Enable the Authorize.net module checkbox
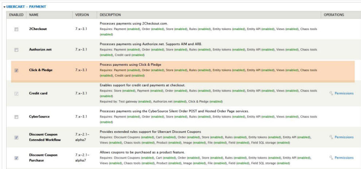The height and width of the screenshot is (169, 361). pos(16,50)
